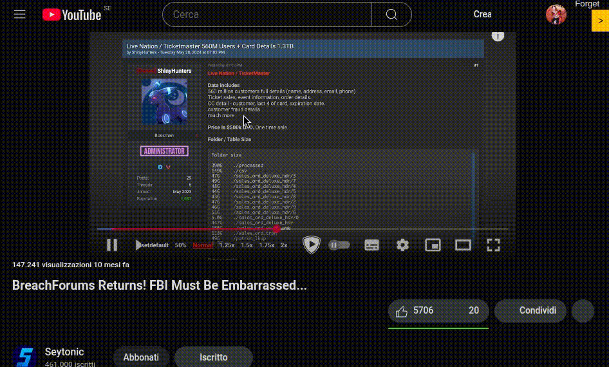The image size is (609, 367).
Task: Set playback speed to 2x
Action: pyautogui.click(x=284, y=245)
